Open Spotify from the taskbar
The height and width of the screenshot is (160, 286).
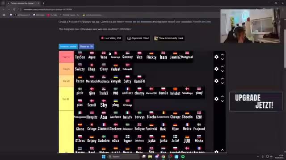pyautogui.click(x=183, y=156)
